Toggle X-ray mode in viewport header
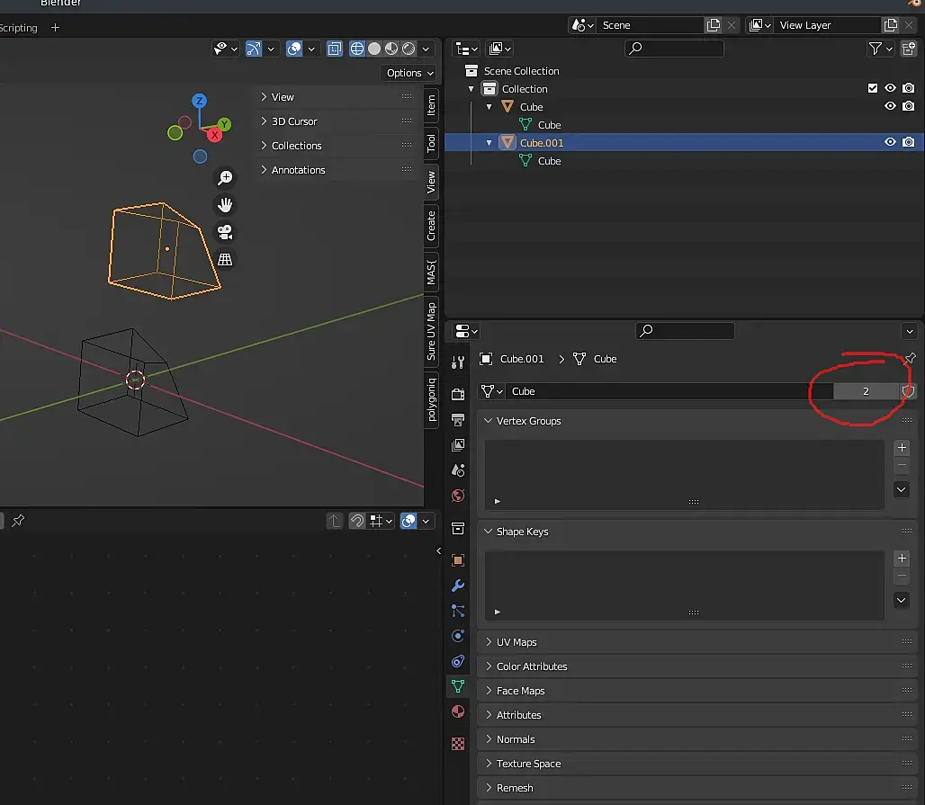 (x=335, y=49)
